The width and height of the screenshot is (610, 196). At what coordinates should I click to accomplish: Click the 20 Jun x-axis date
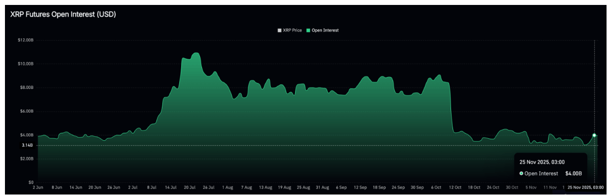[x=95, y=188]
